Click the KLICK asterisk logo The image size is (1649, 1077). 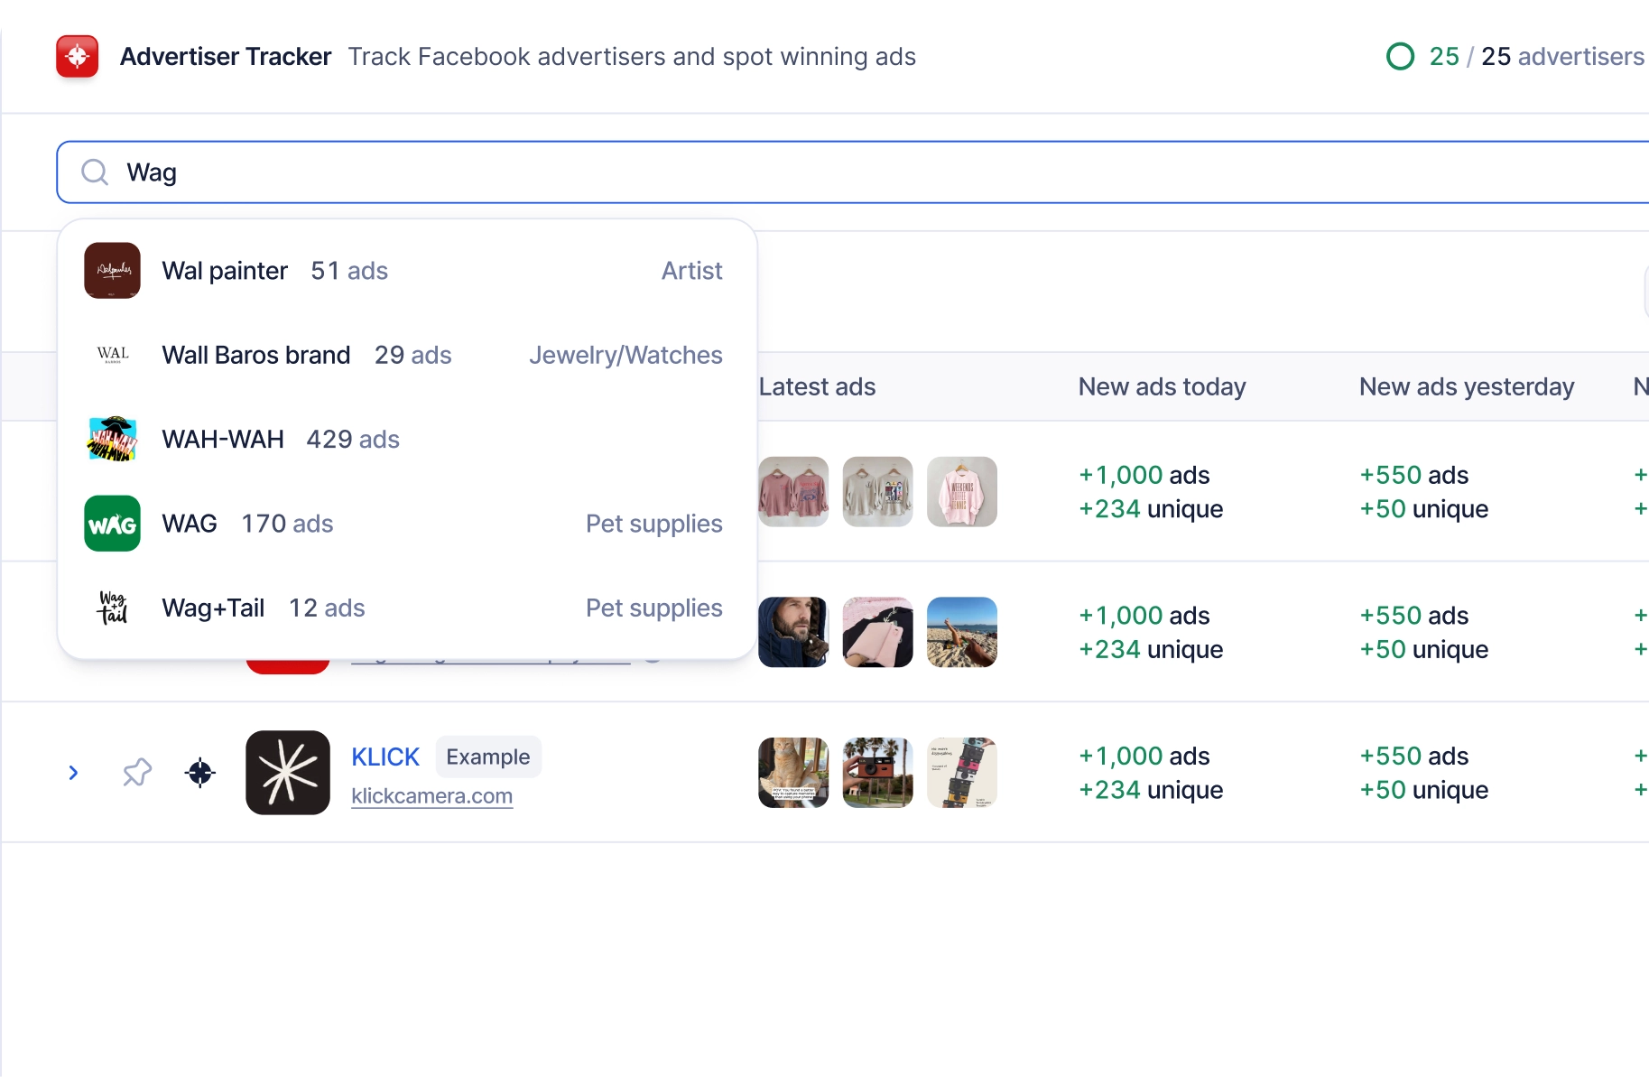point(288,773)
